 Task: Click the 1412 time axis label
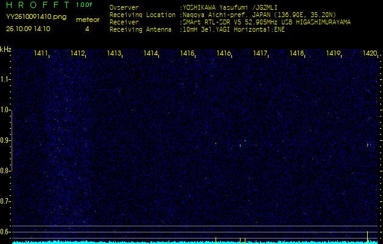(x=77, y=53)
